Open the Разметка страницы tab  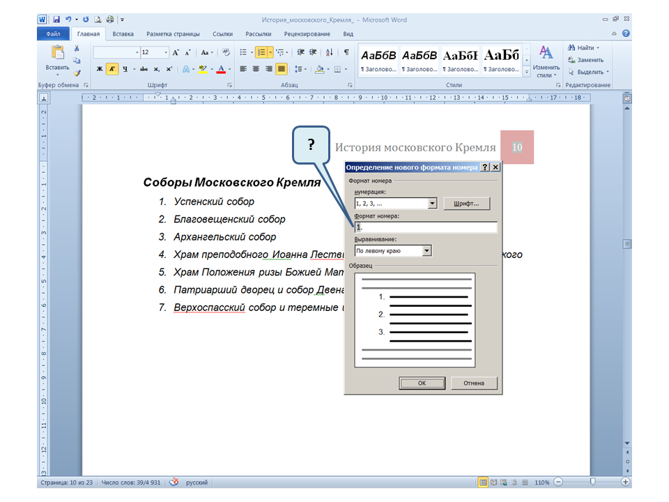tap(173, 33)
